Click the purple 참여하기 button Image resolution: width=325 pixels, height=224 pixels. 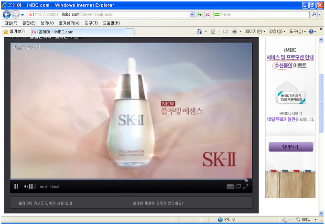(291, 147)
